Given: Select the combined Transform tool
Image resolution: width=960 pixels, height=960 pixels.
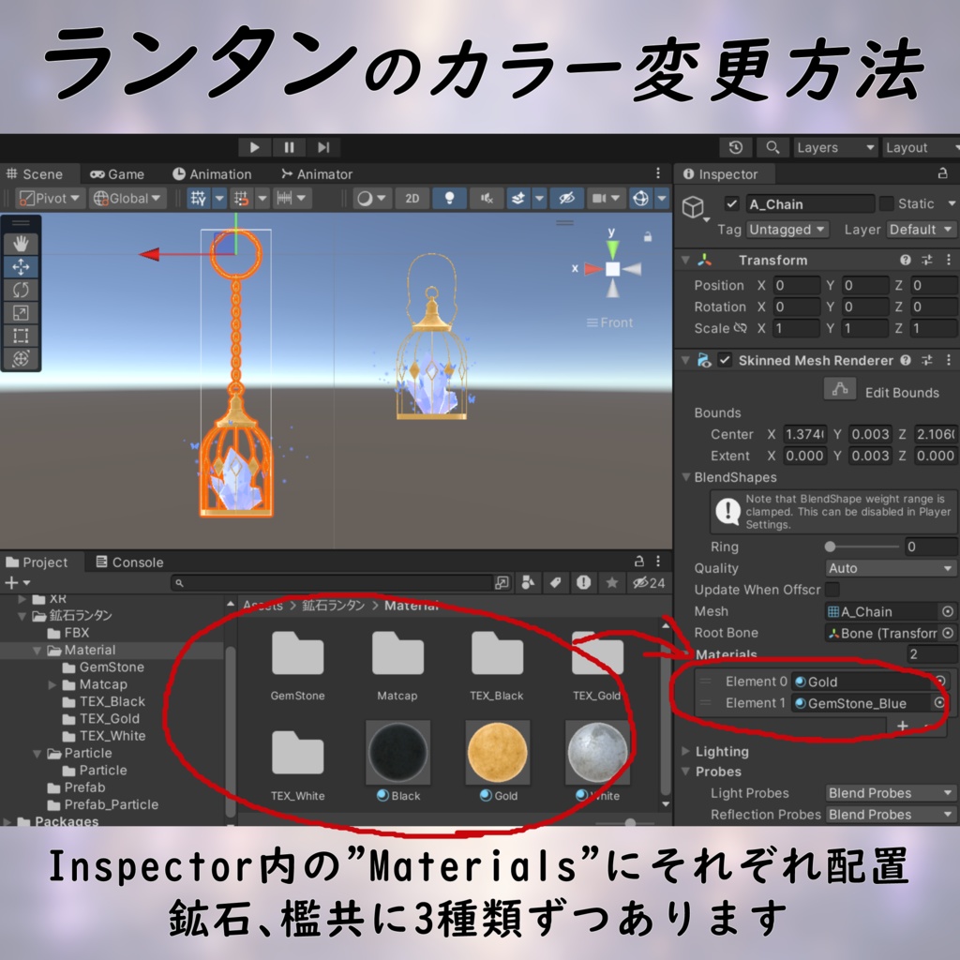Looking at the screenshot, I should (x=21, y=358).
